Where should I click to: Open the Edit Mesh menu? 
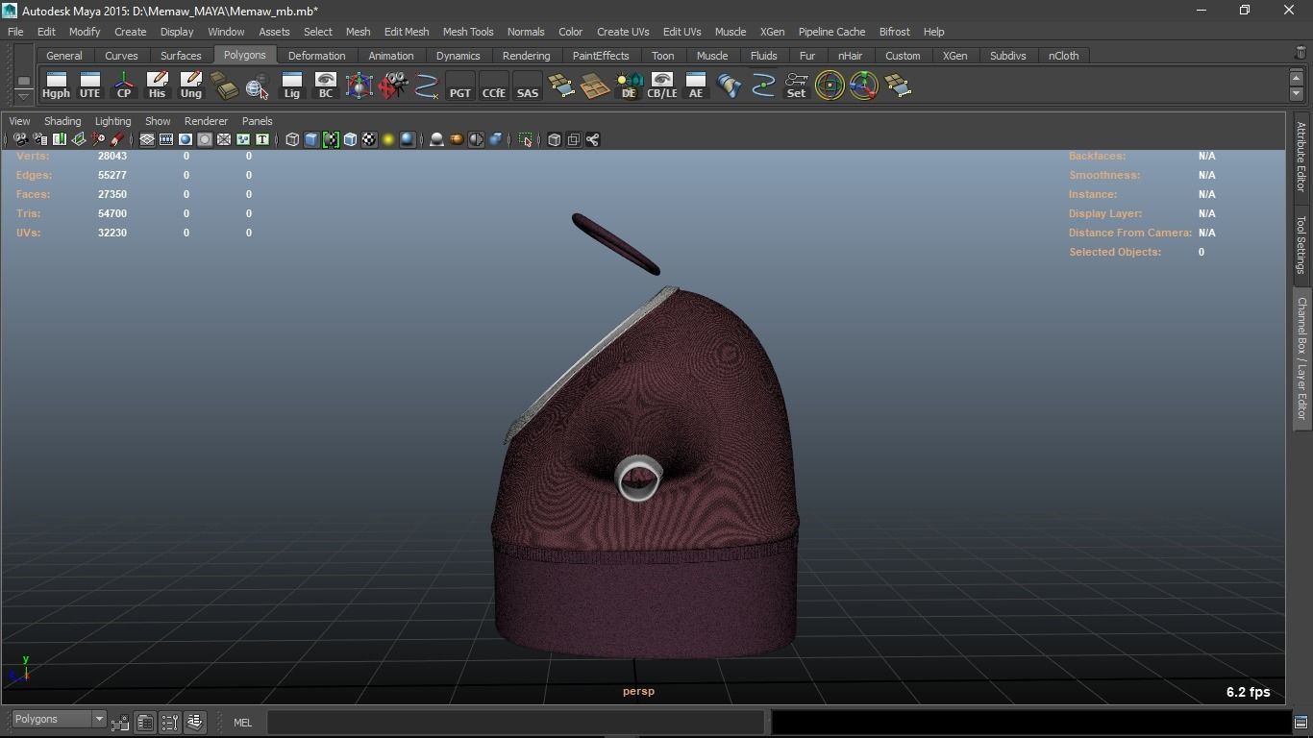pos(406,32)
